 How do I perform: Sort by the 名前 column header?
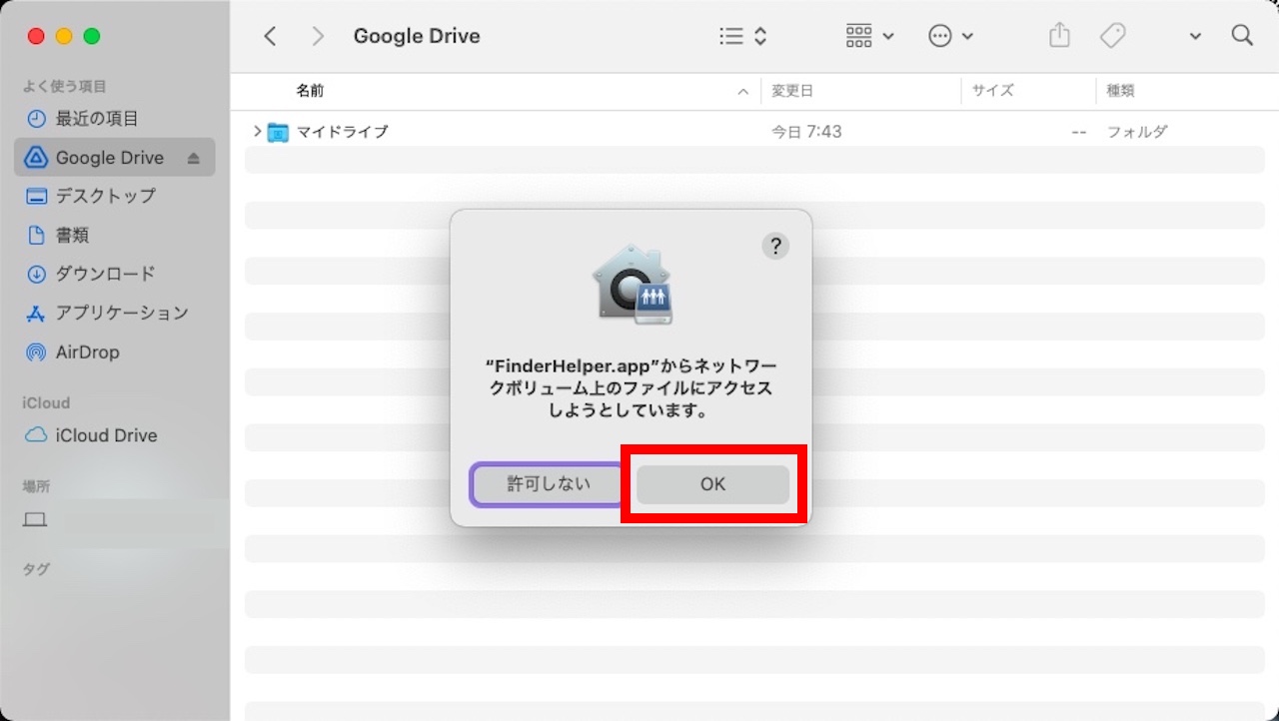pos(310,91)
